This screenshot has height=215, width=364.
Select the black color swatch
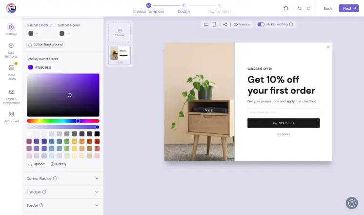click(97, 134)
